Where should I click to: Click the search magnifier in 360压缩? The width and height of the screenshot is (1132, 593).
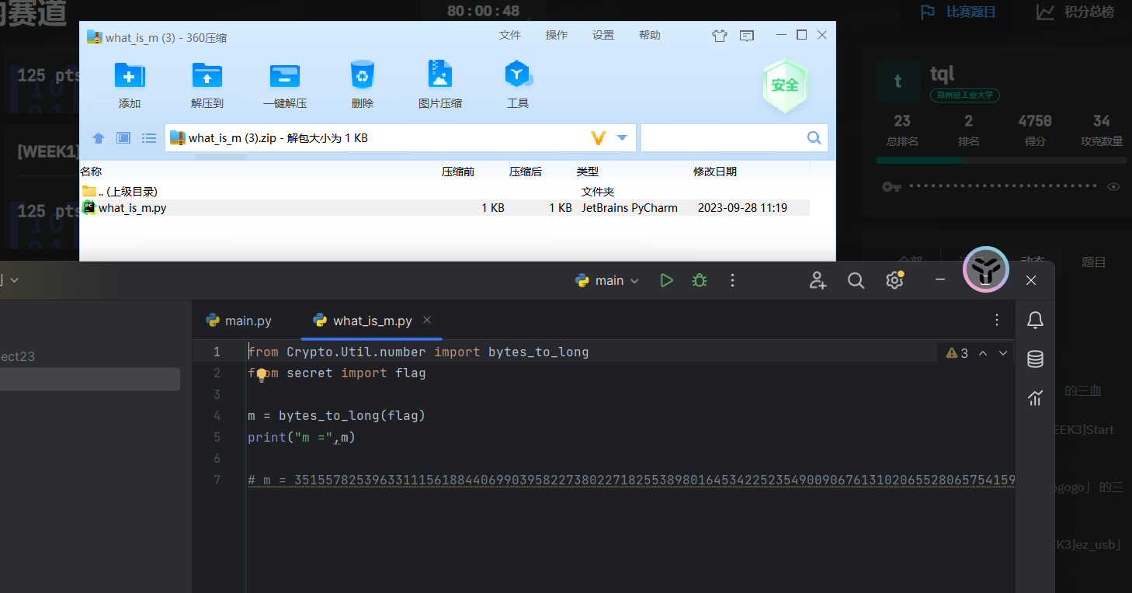(x=814, y=138)
